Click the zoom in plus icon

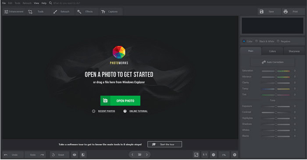coord(235,155)
